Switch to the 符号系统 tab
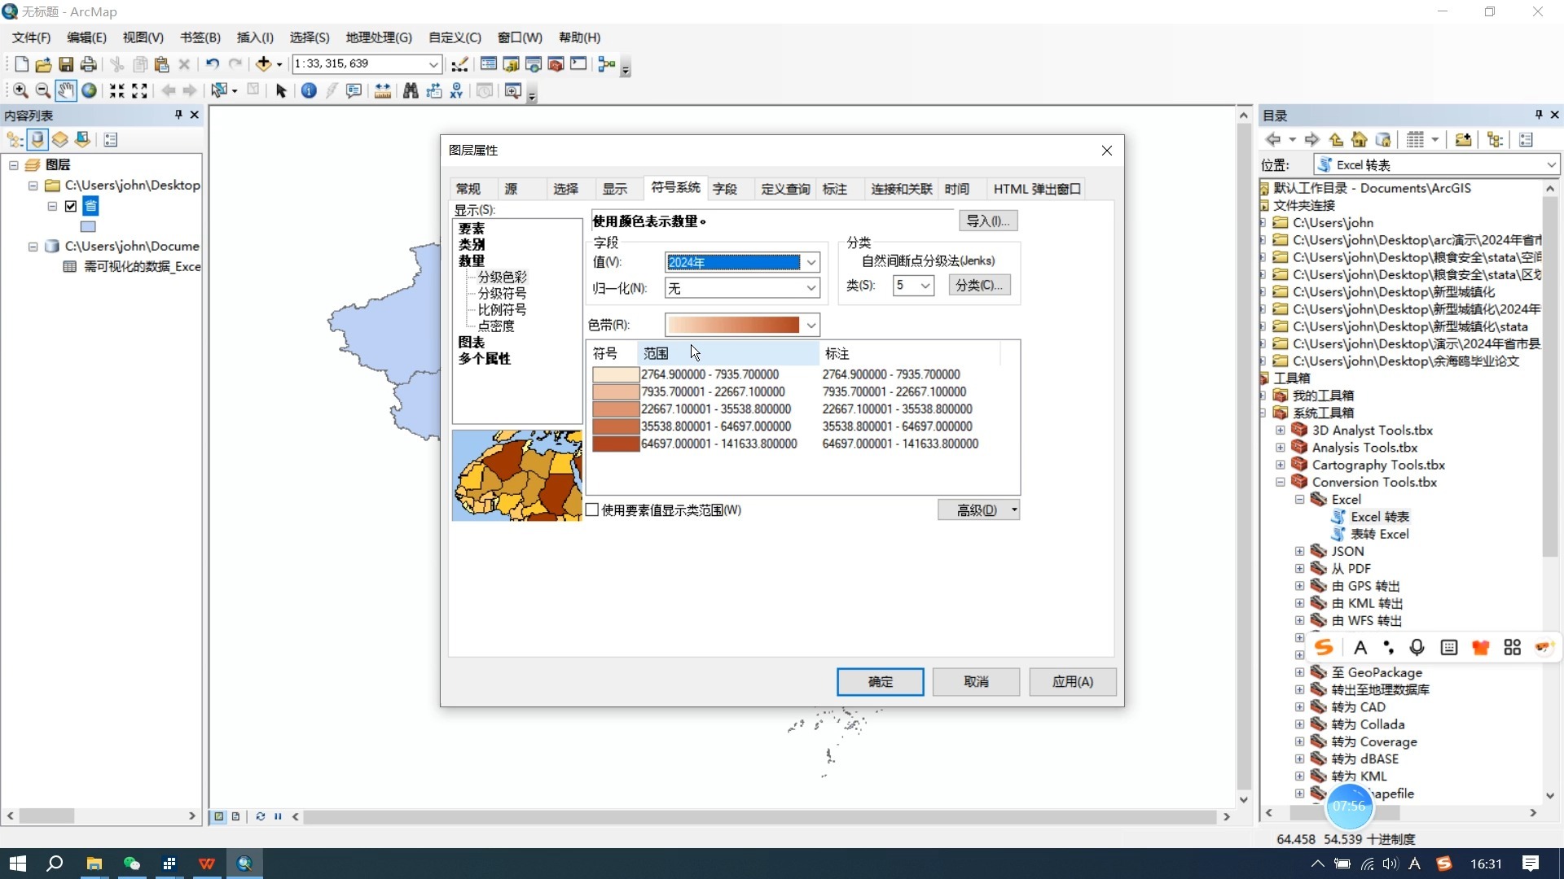Image resolution: width=1564 pixels, height=879 pixels. pyautogui.click(x=674, y=188)
